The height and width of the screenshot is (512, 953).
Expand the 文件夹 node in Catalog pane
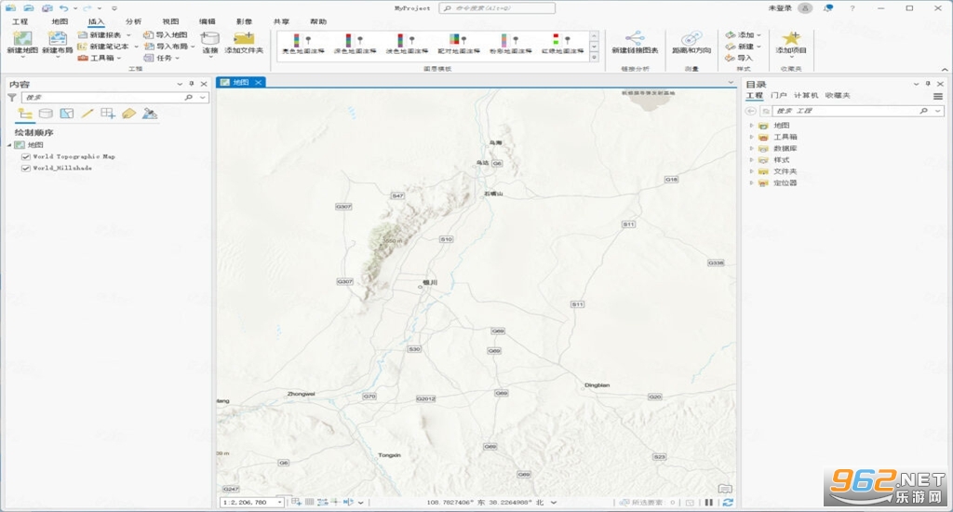pos(751,171)
